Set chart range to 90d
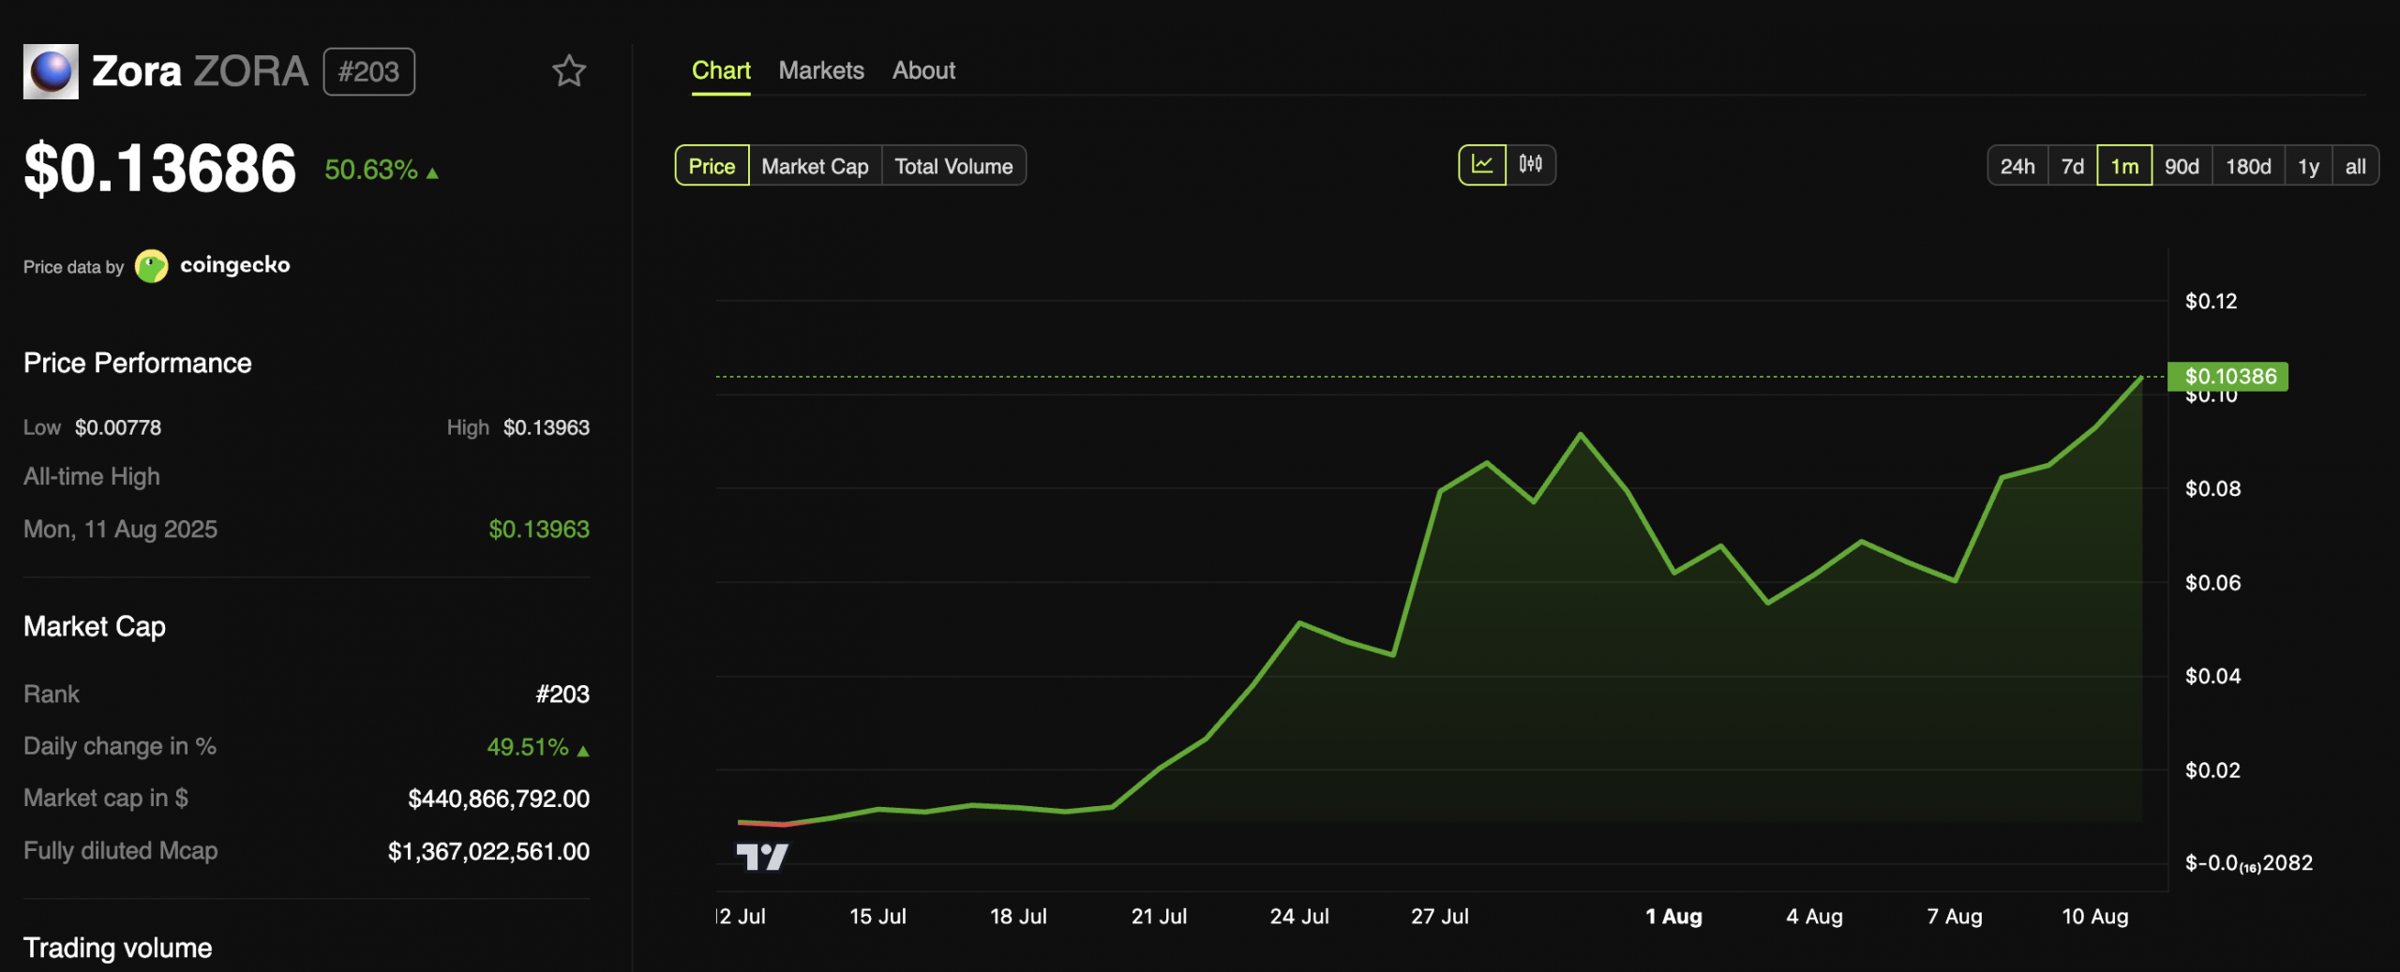 pos(2182,166)
